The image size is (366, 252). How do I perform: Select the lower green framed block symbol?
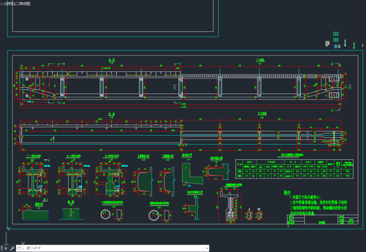click(335, 39)
